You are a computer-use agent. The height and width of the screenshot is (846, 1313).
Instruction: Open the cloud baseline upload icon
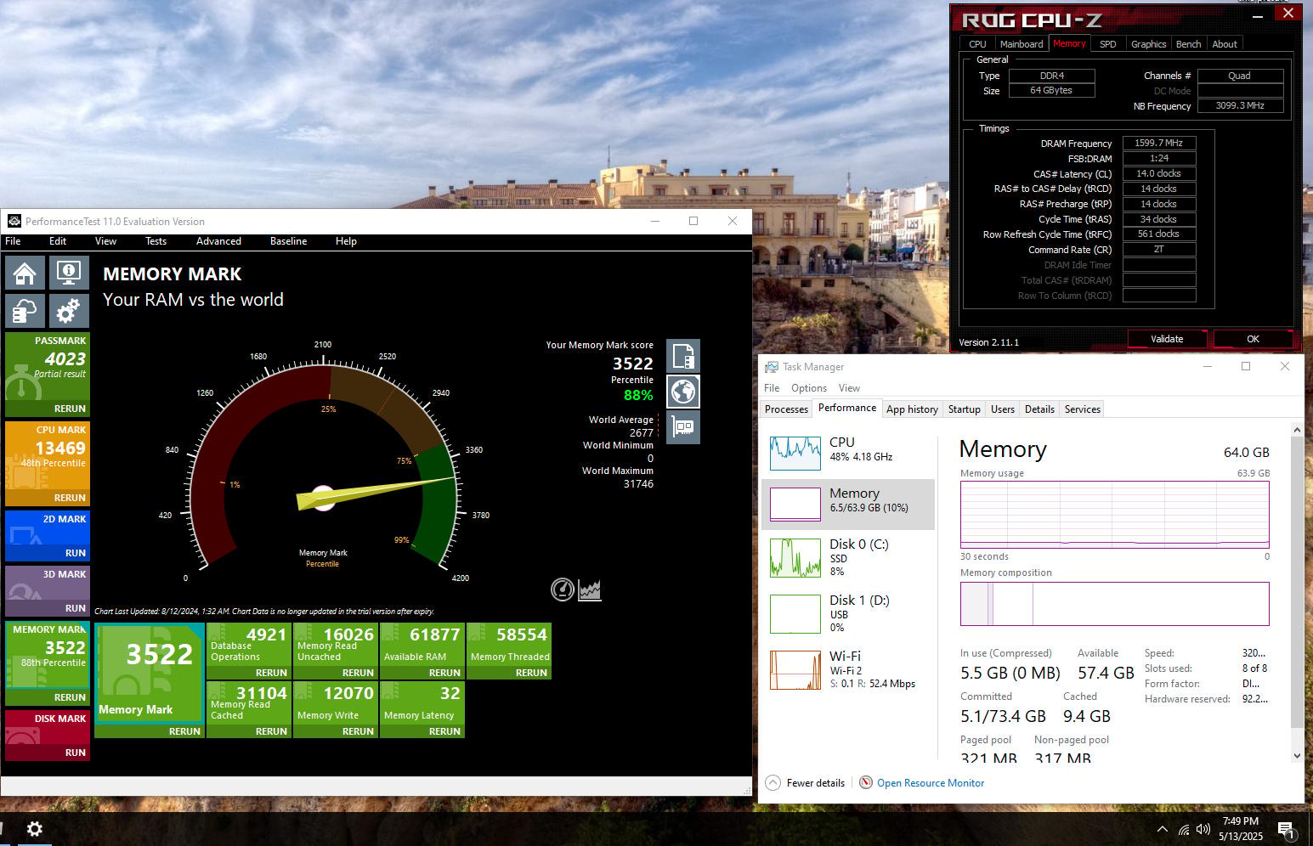(x=25, y=312)
